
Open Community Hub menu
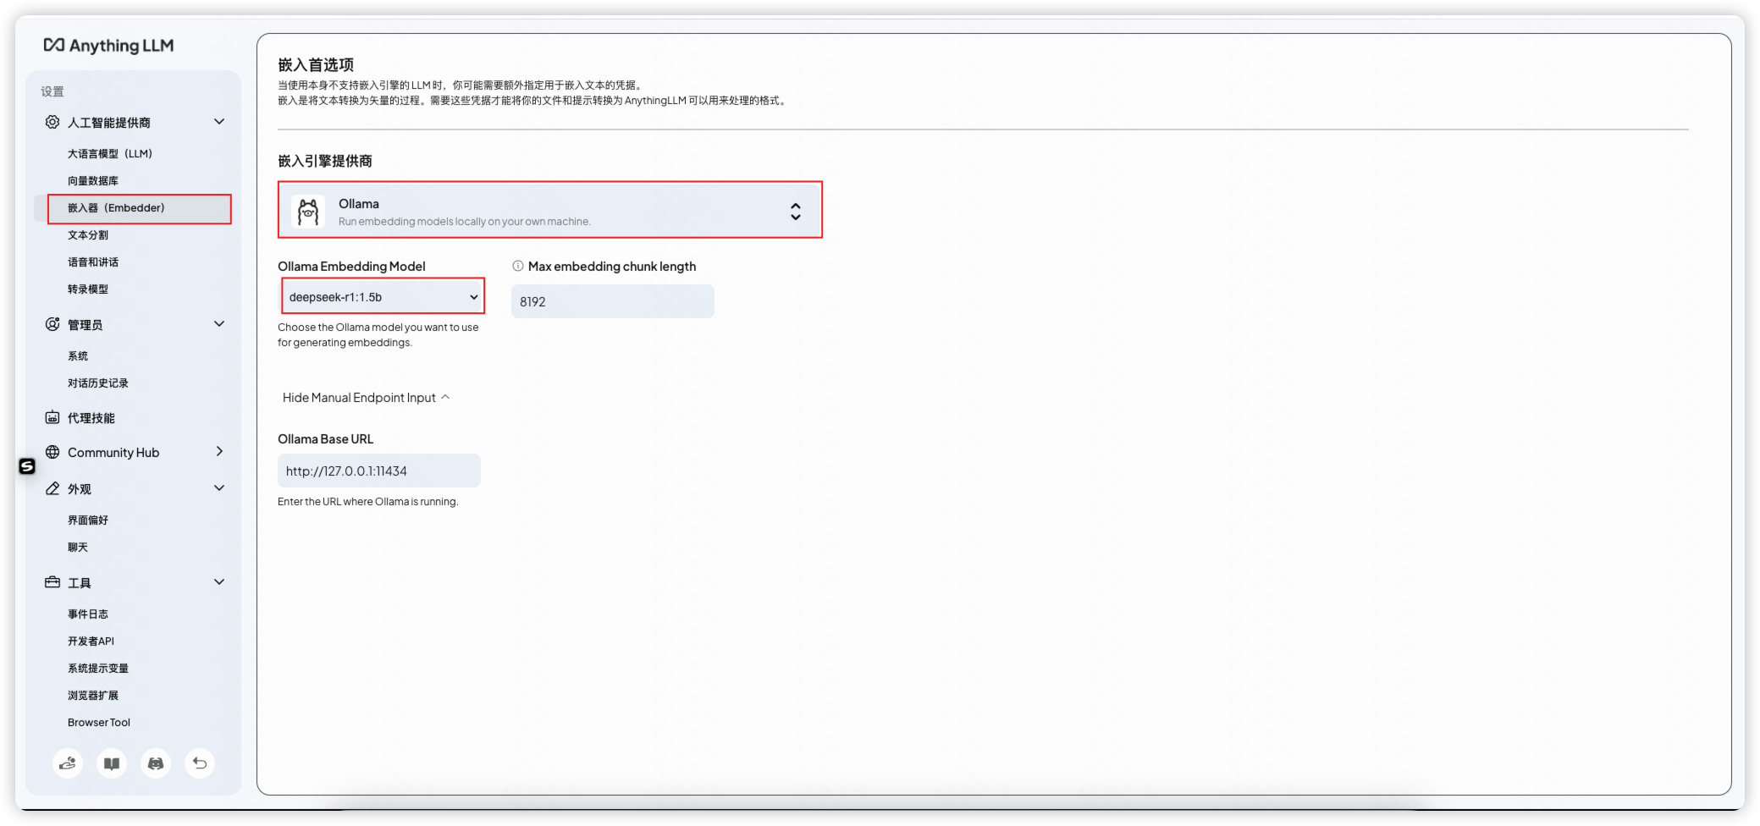[113, 453]
